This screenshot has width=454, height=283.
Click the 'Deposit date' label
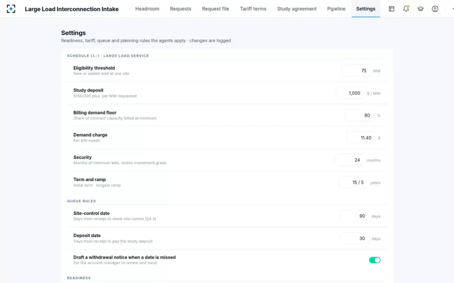(x=87, y=235)
